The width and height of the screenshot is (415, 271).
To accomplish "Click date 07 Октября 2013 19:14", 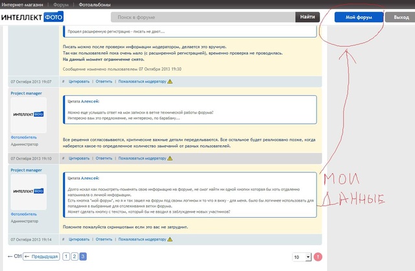I will 31,239.
